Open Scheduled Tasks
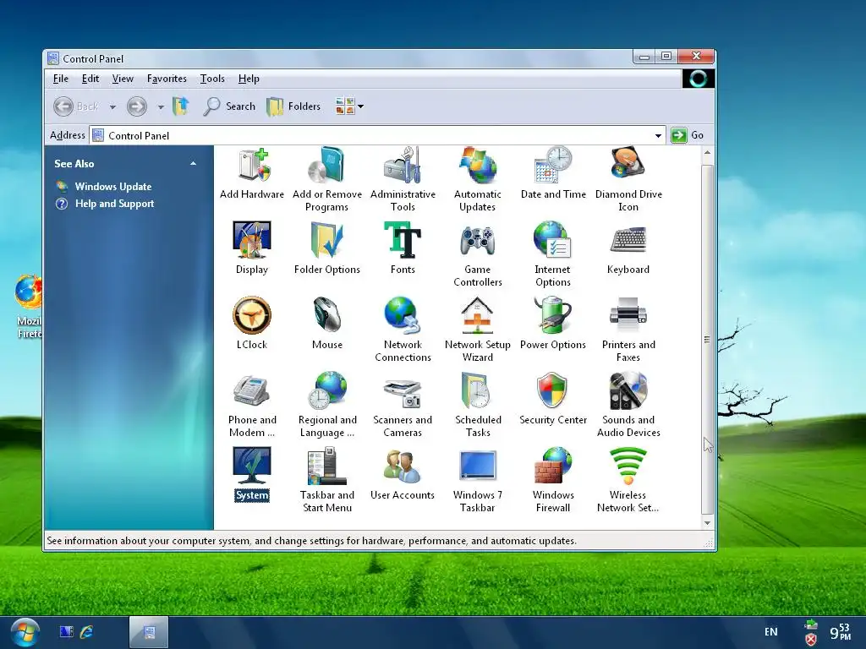 point(478,405)
